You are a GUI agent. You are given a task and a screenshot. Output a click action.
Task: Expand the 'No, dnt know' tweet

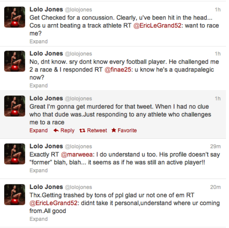[x=39, y=86]
